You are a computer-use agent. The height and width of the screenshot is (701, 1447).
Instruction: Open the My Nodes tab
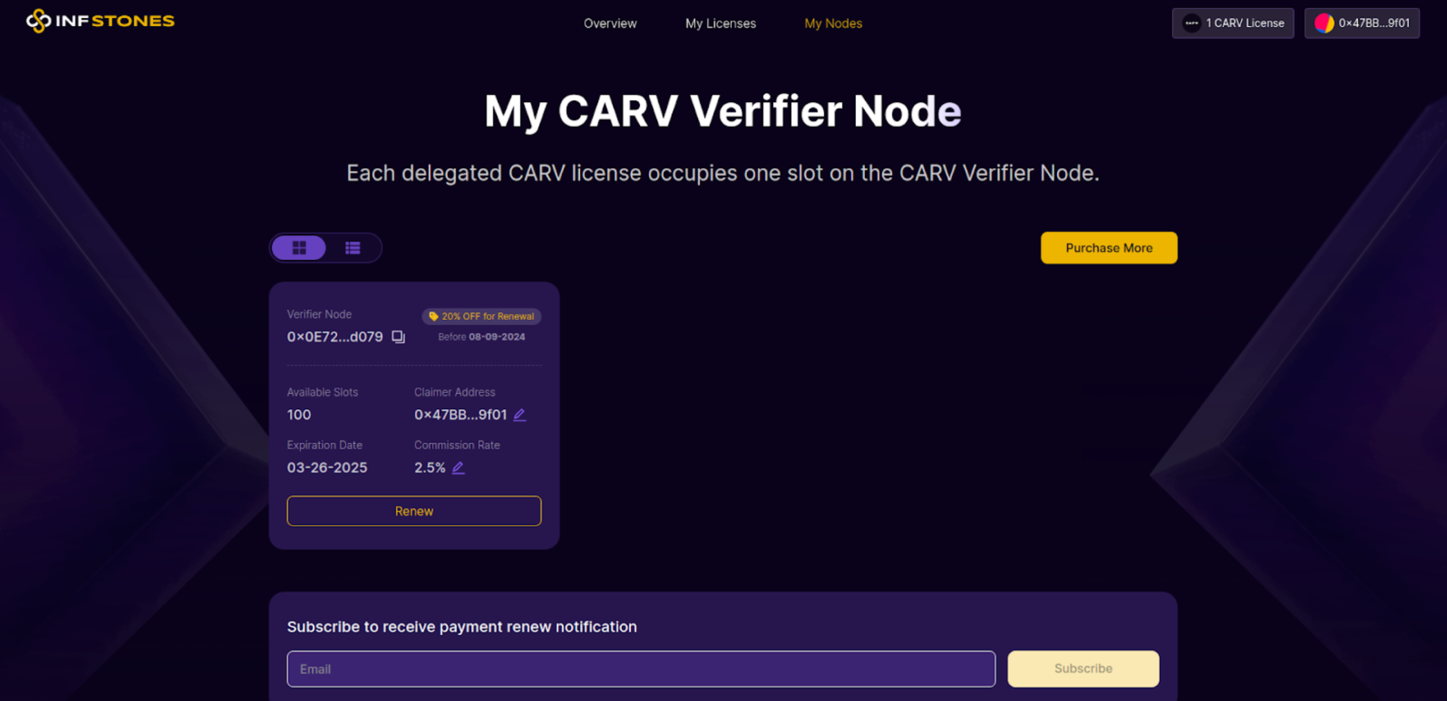833,23
